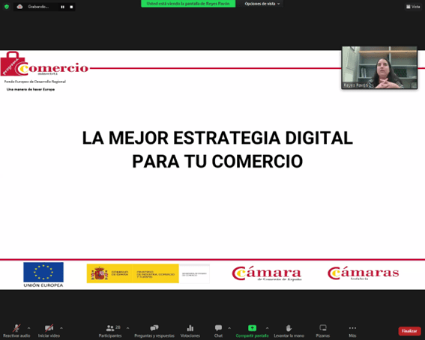Open the Pizarras whiteboards tool
The image size is (425, 340).
323,331
